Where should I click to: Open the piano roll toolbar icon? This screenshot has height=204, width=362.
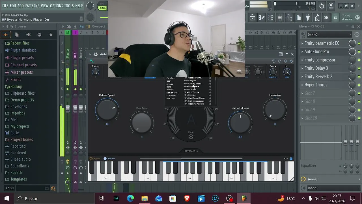point(261,18)
